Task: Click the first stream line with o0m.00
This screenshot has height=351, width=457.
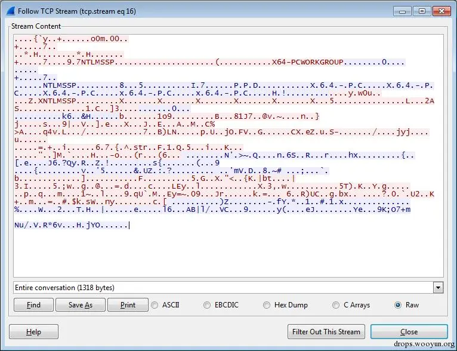Action: coord(72,39)
